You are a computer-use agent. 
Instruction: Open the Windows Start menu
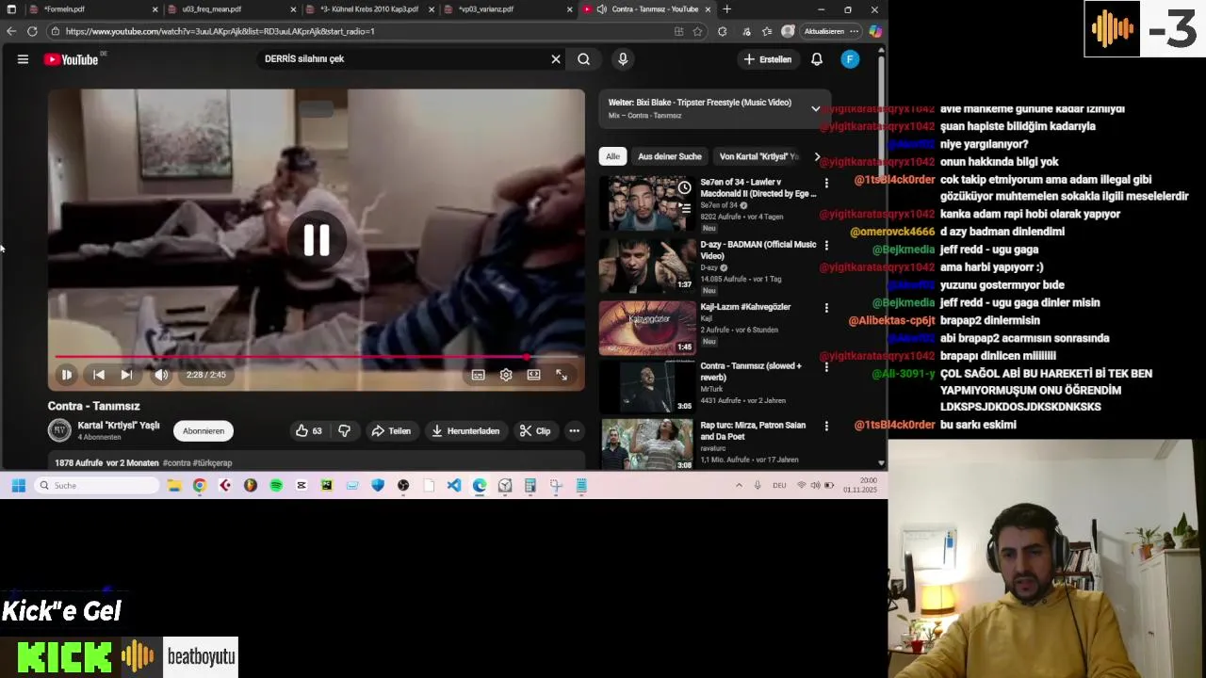coord(18,486)
